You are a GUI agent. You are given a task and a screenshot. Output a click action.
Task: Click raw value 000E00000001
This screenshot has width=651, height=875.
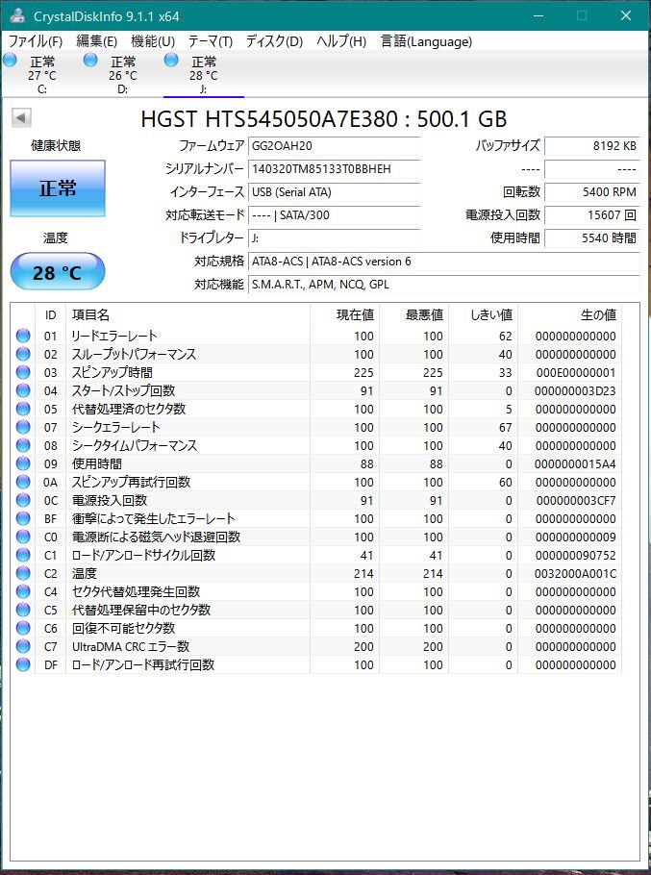pos(576,373)
